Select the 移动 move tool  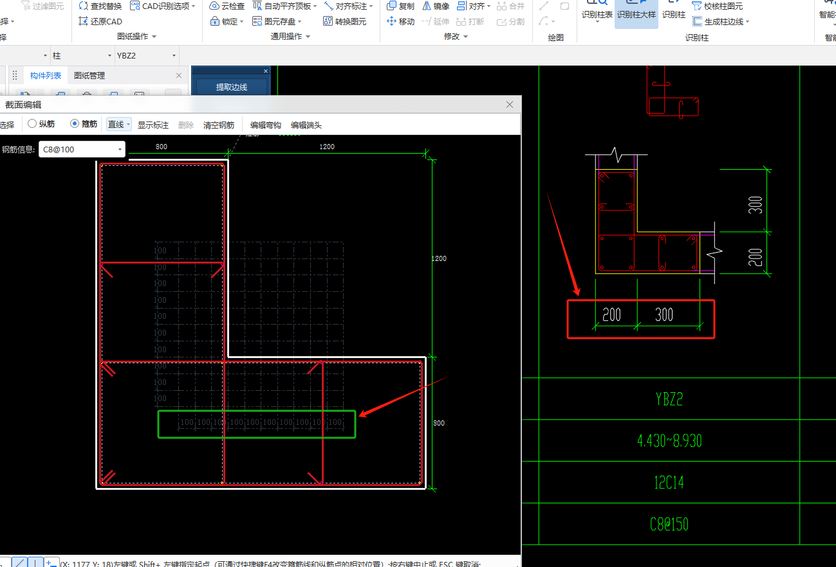point(401,21)
